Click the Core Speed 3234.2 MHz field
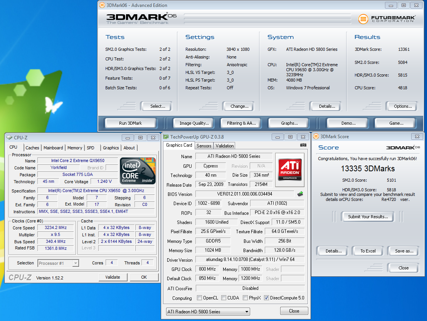This screenshot has height=321, width=427. pyautogui.click(x=55, y=228)
